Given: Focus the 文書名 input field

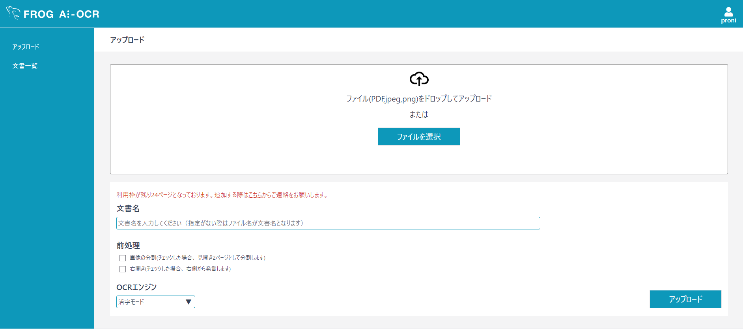Looking at the screenshot, I should [328, 223].
